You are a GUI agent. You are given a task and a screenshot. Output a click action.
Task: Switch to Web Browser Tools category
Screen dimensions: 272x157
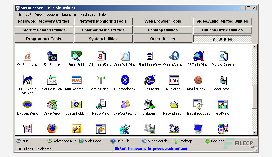point(163,21)
